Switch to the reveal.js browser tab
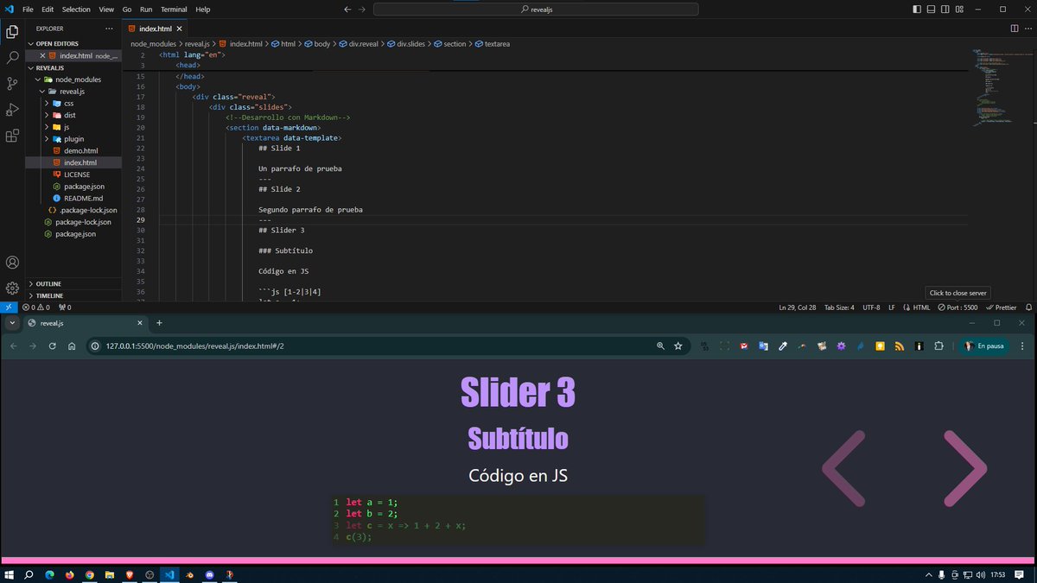This screenshot has width=1037, height=583. [x=52, y=323]
